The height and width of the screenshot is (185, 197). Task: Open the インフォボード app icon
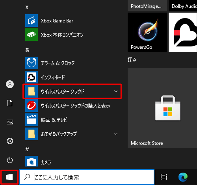pyautogui.click(x=32, y=77)
